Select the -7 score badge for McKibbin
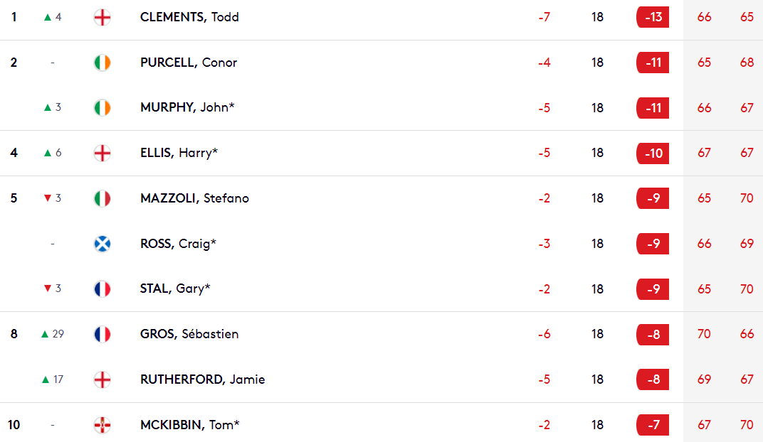763x442 pixels. (x=653, y=425)
